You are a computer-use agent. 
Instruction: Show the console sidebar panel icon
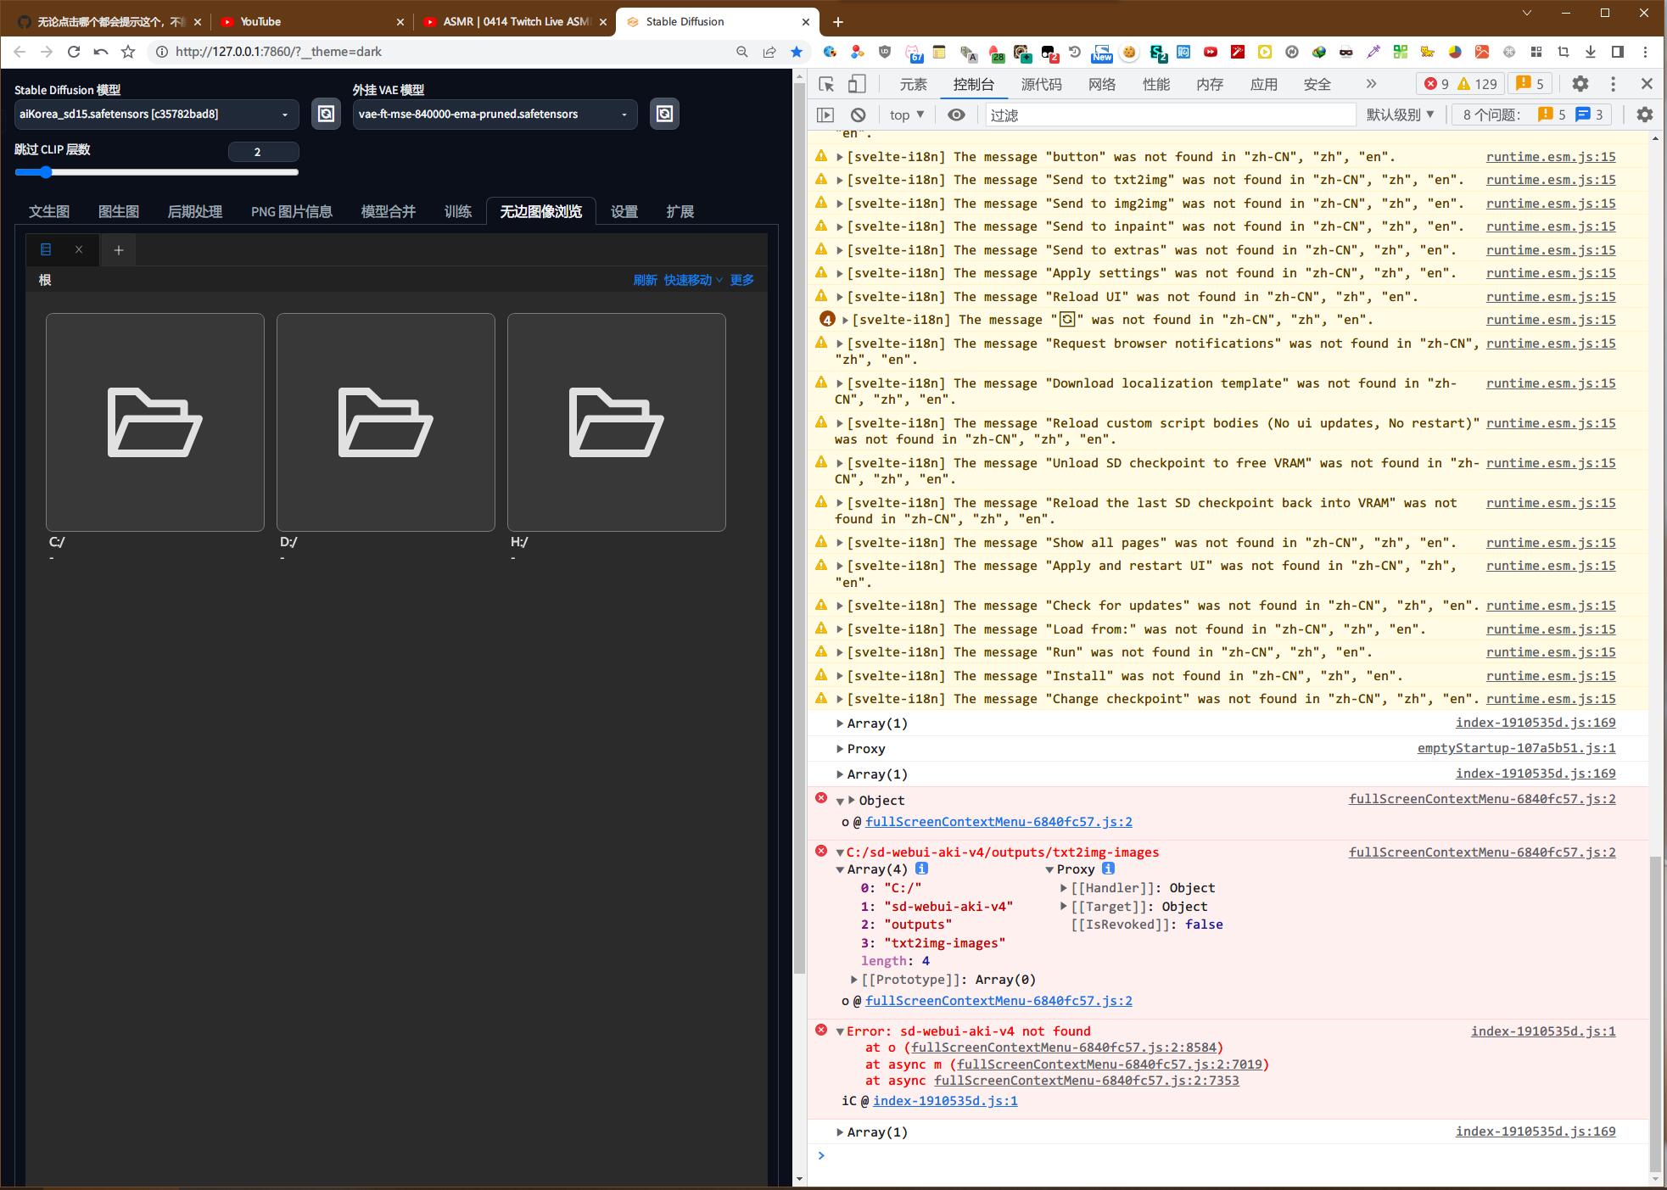825,115
